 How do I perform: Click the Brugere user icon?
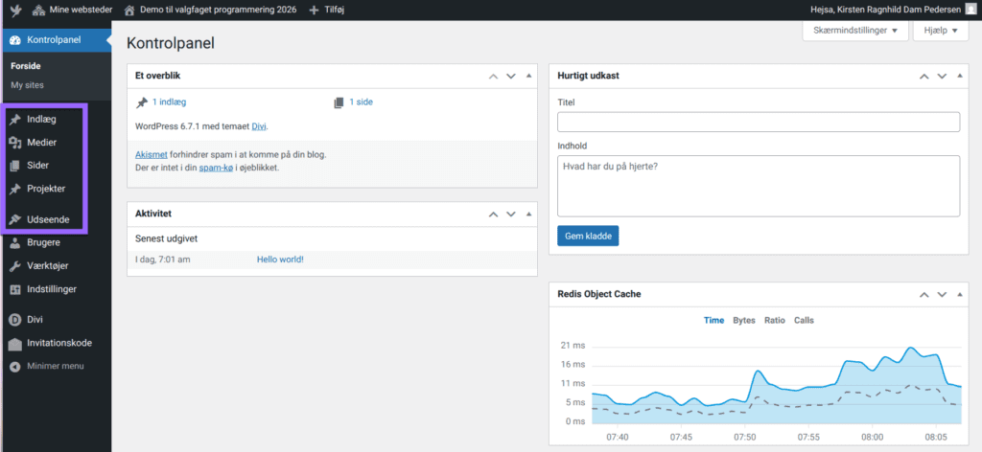point(14,243)
